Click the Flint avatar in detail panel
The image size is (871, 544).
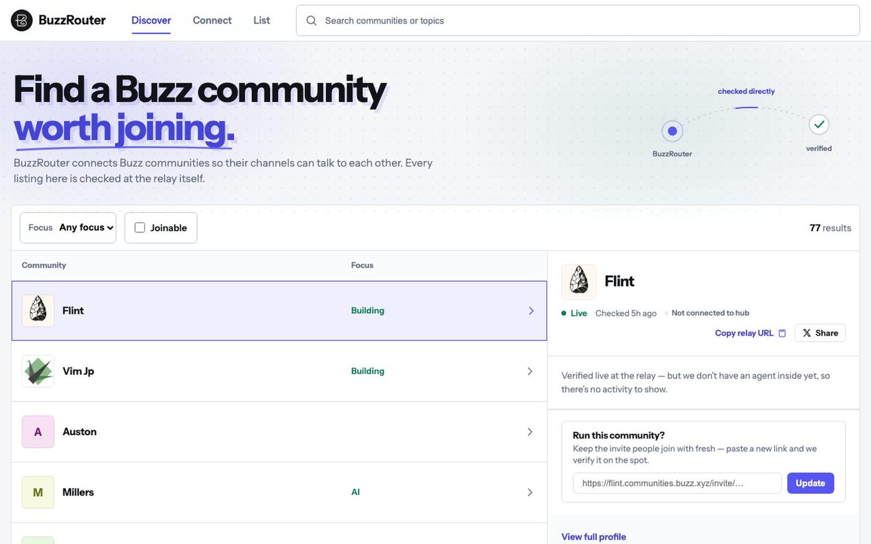[579, 282]
